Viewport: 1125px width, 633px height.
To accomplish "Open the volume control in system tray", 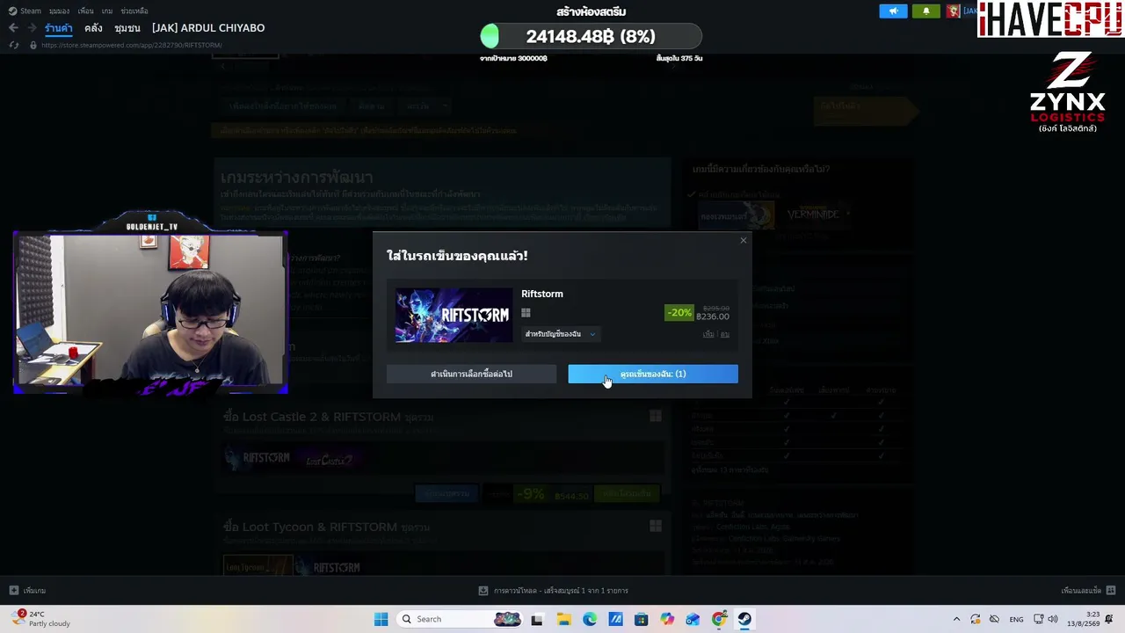I will (x=1053, y=619).
